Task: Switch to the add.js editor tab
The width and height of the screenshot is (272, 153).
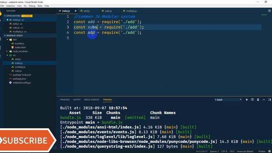Action: coord(86,11)
